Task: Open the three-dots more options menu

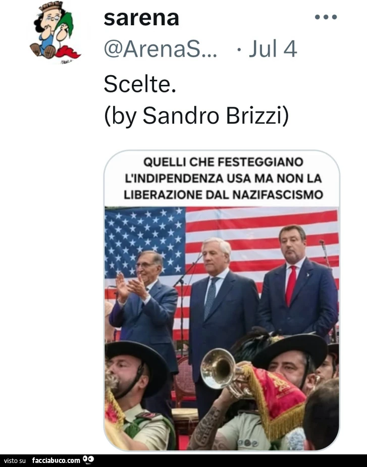Action: click(326, 17)
